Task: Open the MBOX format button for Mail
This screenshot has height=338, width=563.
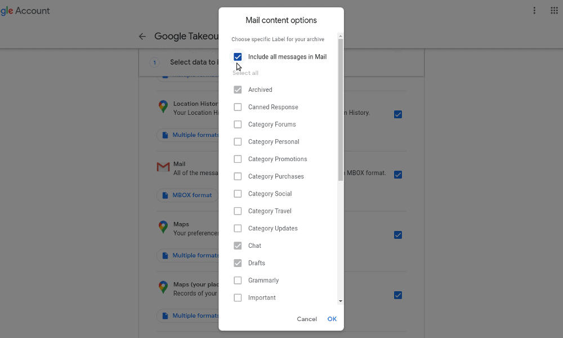Action: pos(187,195)
